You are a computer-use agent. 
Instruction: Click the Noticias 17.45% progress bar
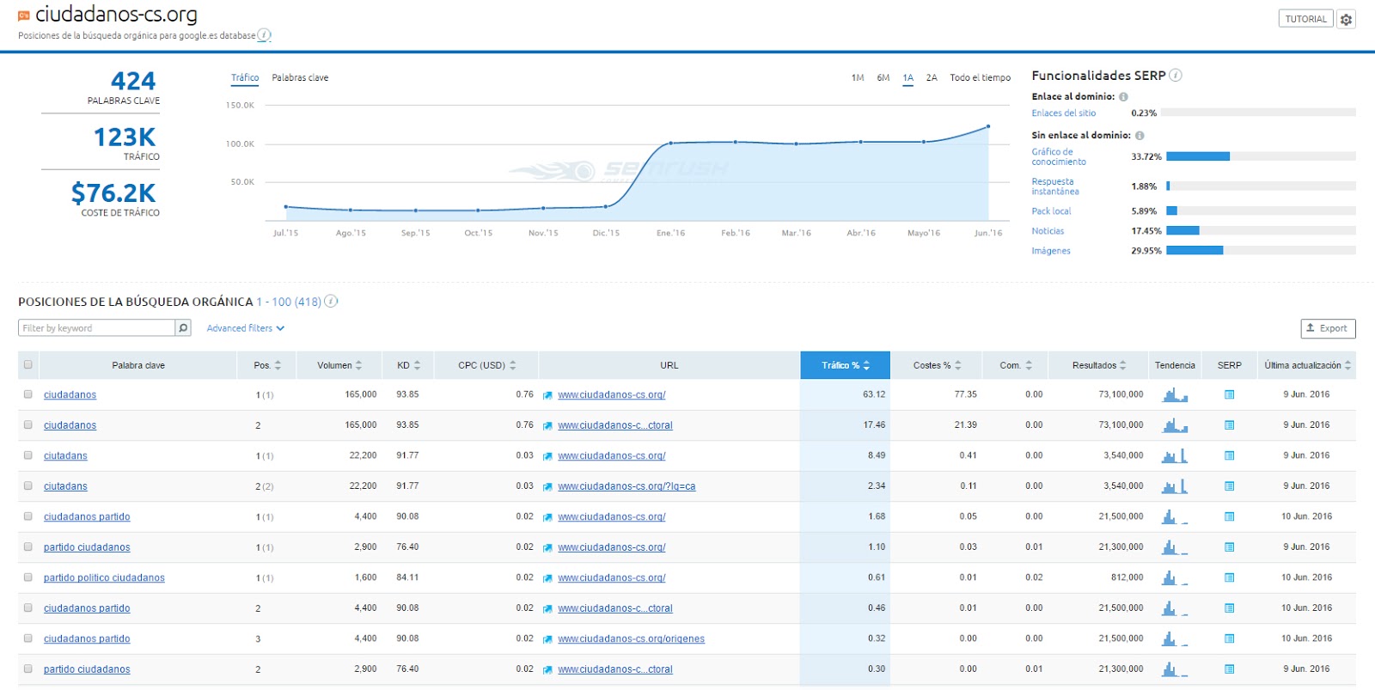pos(1261,230)
